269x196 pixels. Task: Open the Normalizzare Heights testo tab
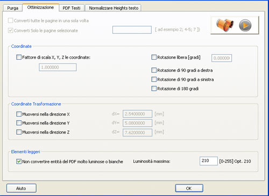(x=114, y=8)
